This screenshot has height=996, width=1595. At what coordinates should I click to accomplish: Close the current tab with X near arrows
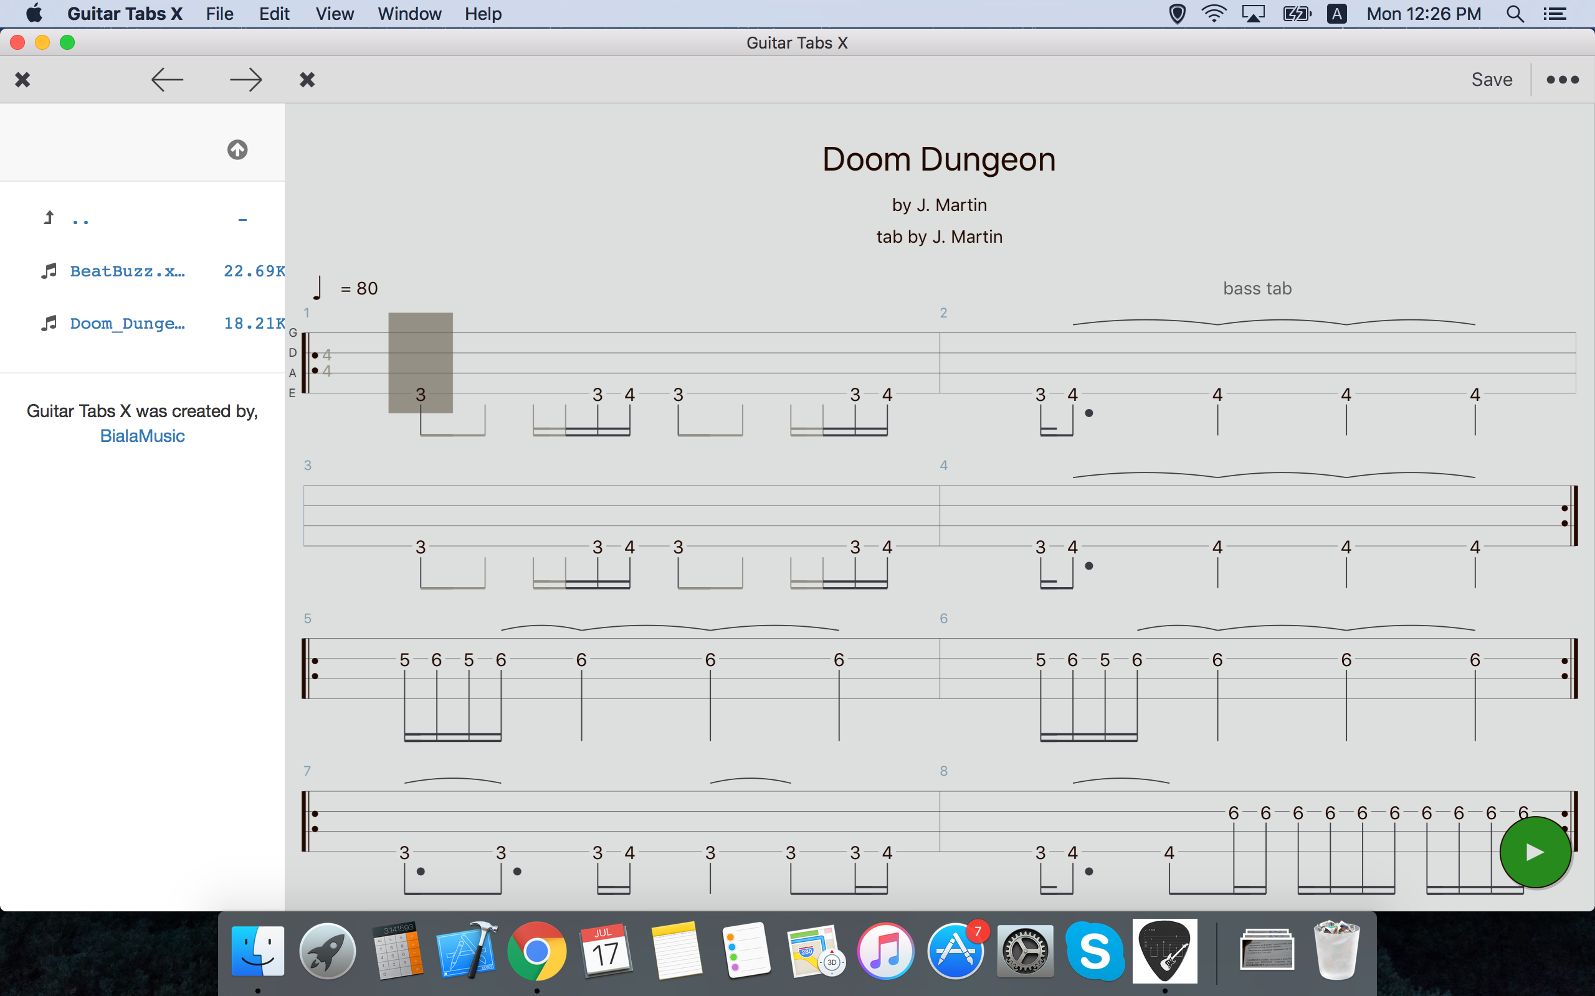coord(307,80)
